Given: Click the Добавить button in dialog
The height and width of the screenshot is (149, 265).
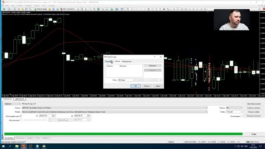Looking at the screenshot, I should click(x=153, y=65).
